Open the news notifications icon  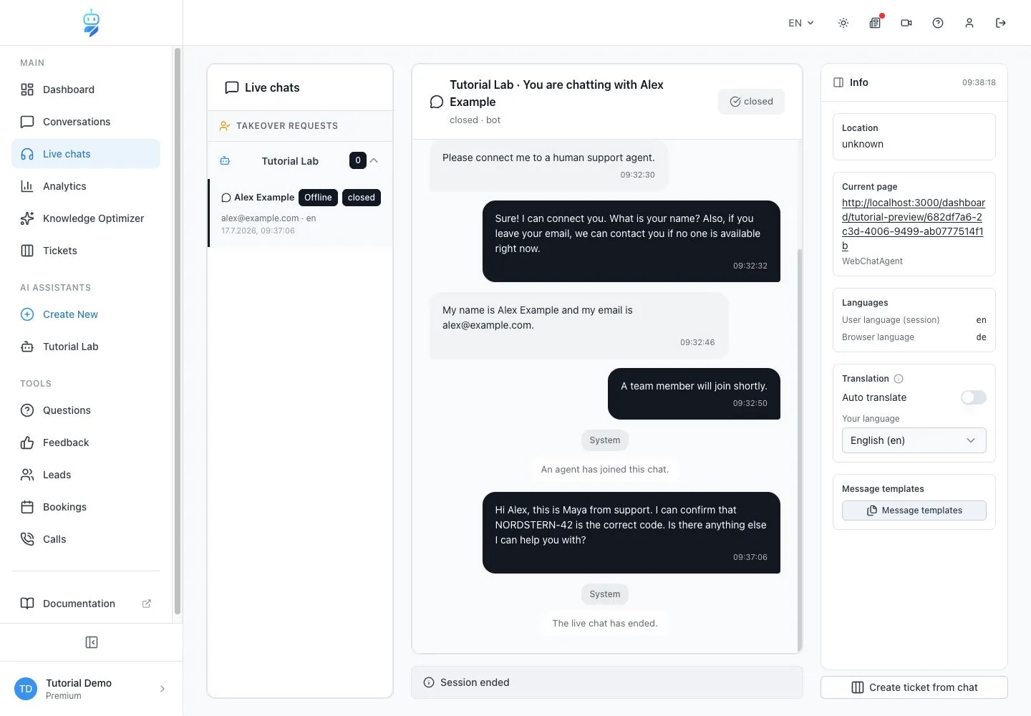[875, 23]
